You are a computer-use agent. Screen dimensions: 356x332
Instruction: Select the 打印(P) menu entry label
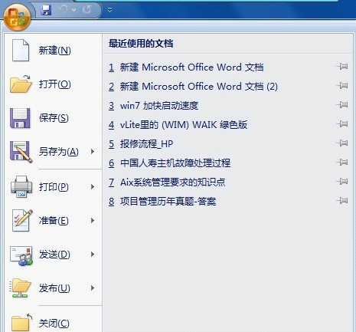point(54,187)
